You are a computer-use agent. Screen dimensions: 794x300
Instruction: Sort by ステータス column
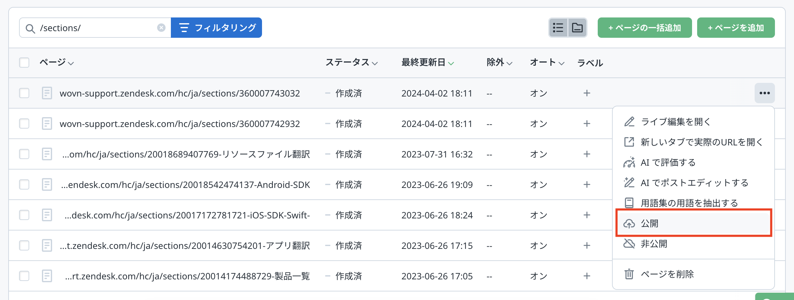[x=351, y=63]
